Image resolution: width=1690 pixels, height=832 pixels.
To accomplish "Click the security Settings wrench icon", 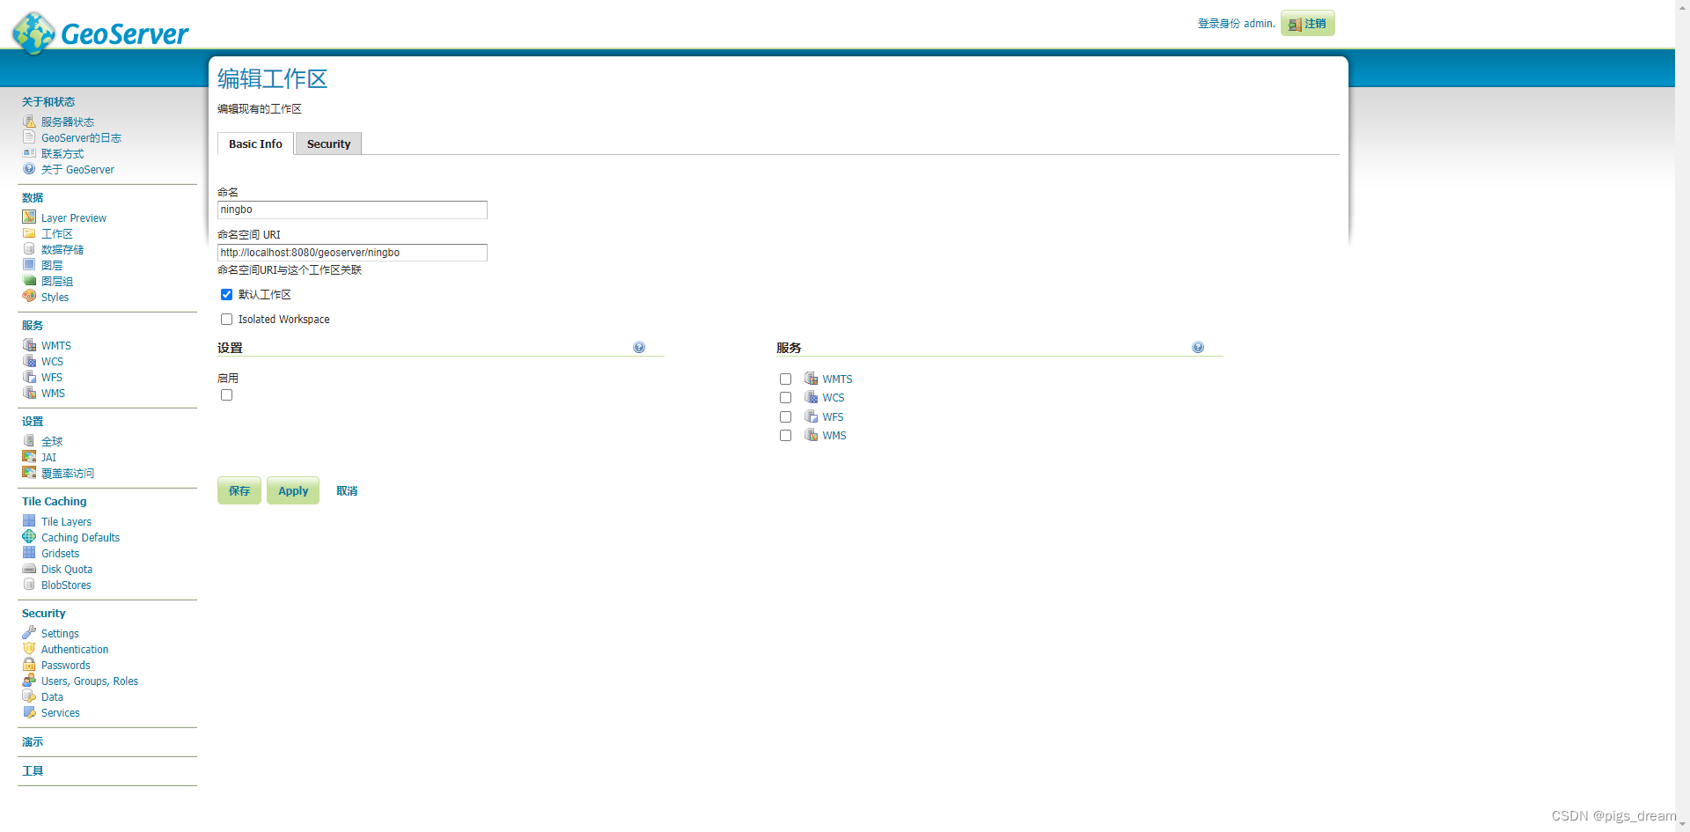I will click(x=29, y=633).
